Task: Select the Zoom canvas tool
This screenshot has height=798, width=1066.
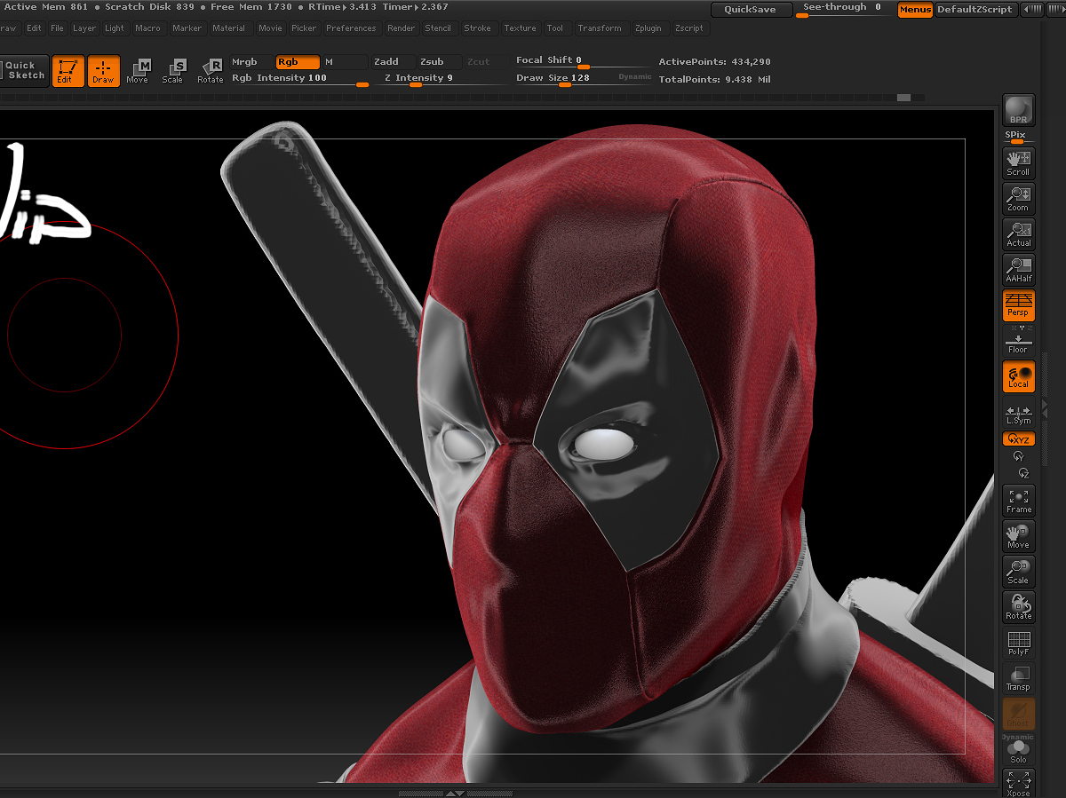Action: [1018, 199]
